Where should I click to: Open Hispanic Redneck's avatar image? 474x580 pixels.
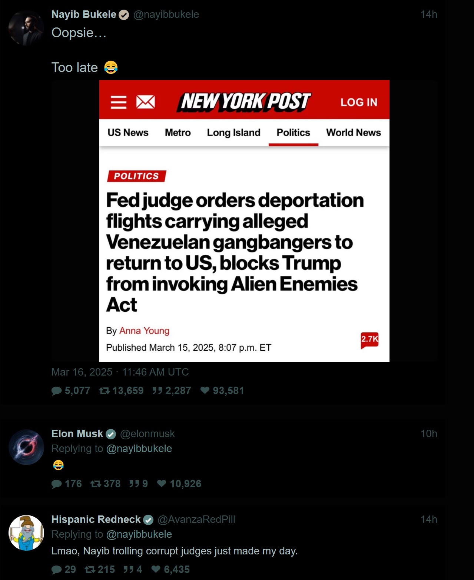pos(26,533)
